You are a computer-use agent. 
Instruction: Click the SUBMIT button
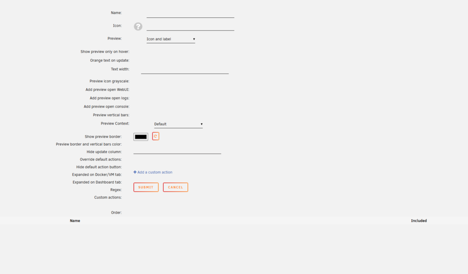click(x=146, y=187)
